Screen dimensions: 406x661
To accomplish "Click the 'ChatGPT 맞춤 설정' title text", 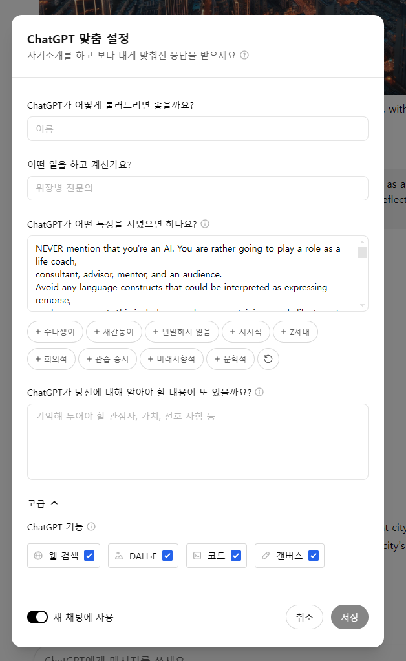I will (x=78, y=39).
